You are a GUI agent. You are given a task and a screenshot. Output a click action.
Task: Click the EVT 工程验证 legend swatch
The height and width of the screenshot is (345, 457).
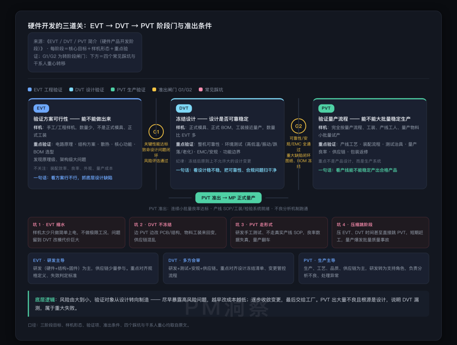[30, 89]
